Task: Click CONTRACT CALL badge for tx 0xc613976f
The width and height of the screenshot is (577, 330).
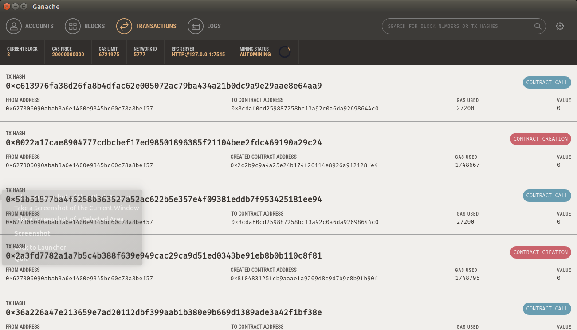Action: [547, 82]
